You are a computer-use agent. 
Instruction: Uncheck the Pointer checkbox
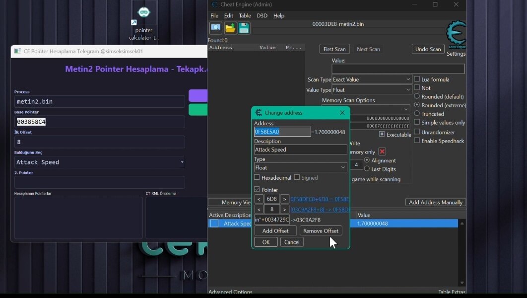257,189
